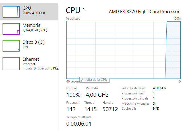The height and width of the screenshot is (131, 184).
Task: Click the Macchina virtuale label
Action: 135,103
